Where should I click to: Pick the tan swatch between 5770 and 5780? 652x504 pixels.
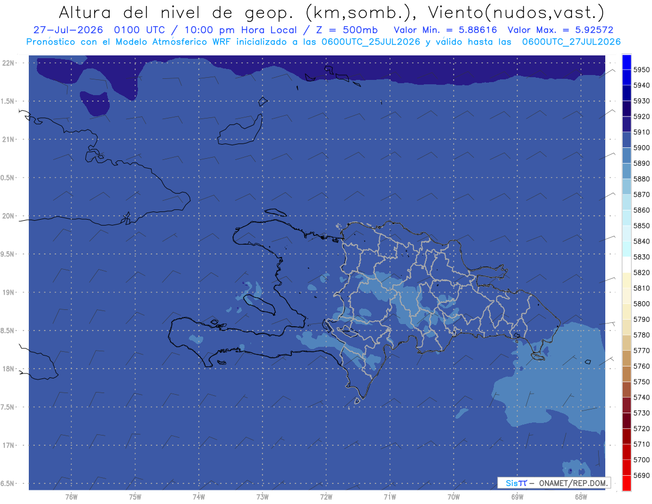coord(626,343)
